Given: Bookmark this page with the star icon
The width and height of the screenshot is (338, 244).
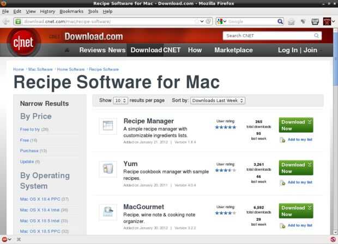Looking at the screenshot, I should pos(196,21).
